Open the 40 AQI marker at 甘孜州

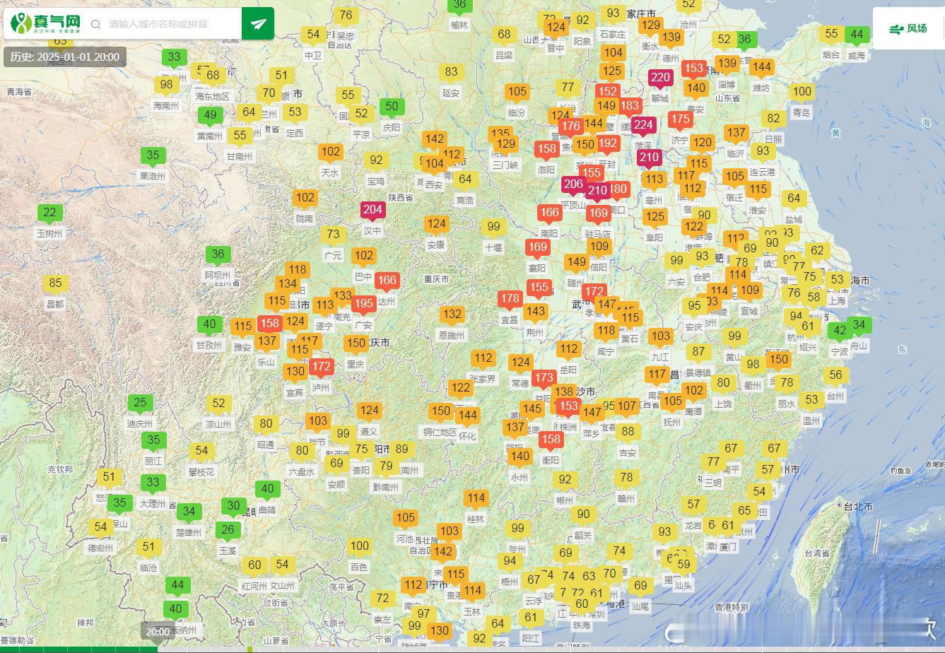pyautogui.click(x=209, y=326)
